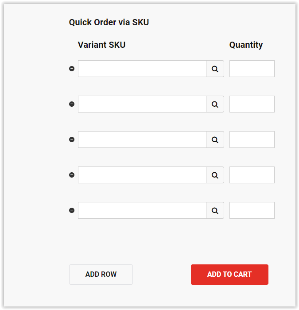Focus the fifth Variant SKU input field
Image resolution: width=299 pixels, height=310 pixels.
point(142,210)
